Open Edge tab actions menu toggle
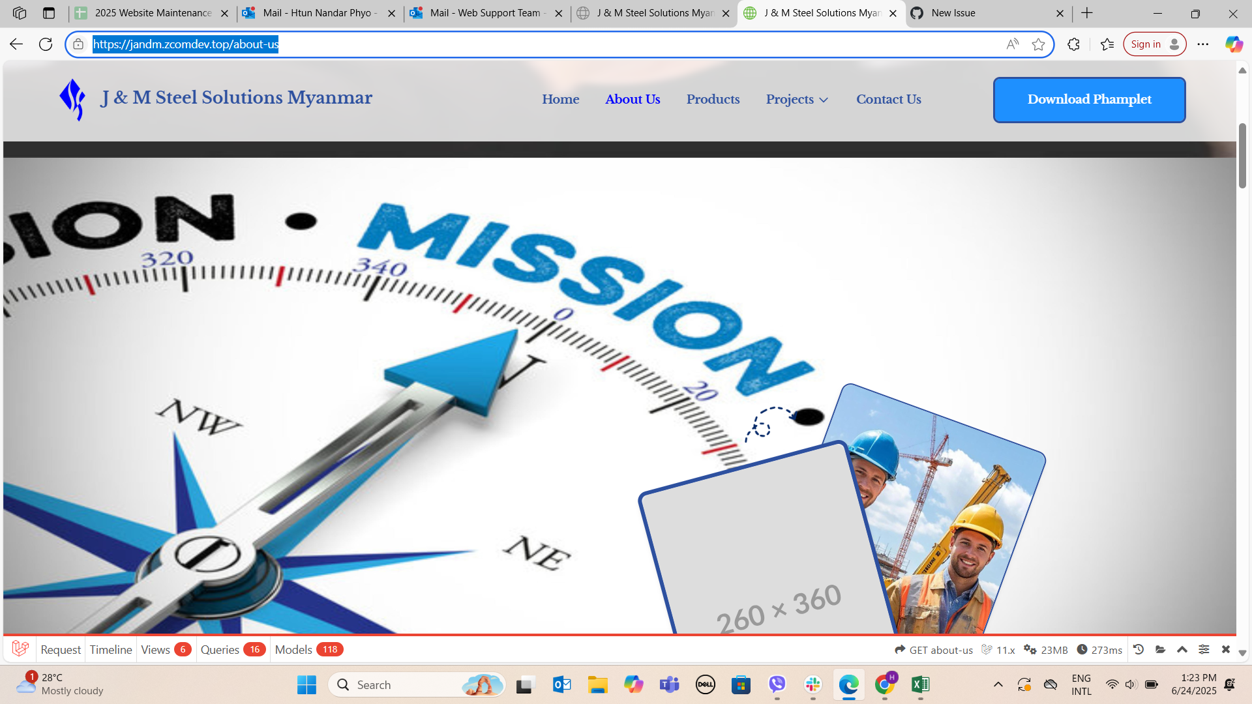The height and width of the screenshot is (704, 1252). (x=49, y=13)
